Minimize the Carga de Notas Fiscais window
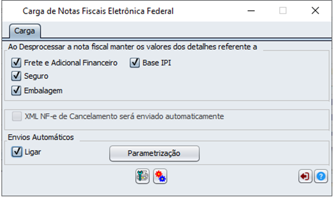 click(251, 10)
